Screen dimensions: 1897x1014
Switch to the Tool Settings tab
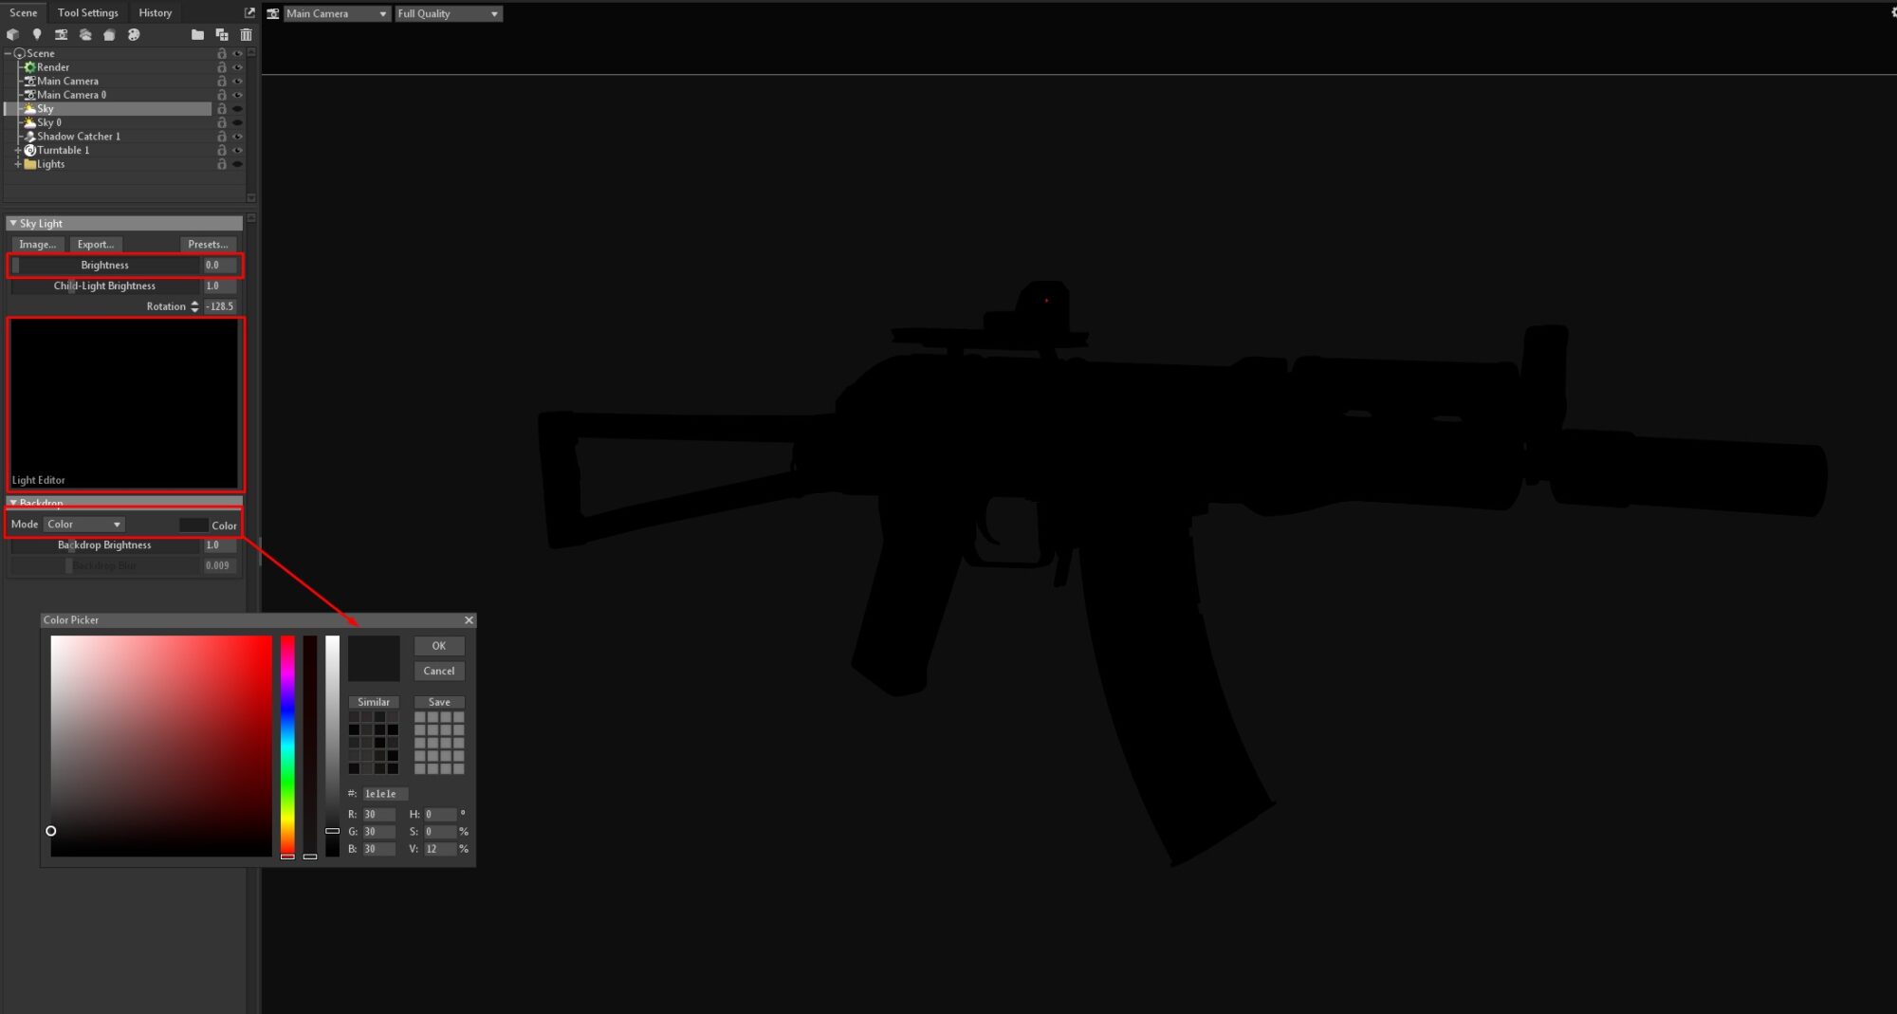pos(87,12)
